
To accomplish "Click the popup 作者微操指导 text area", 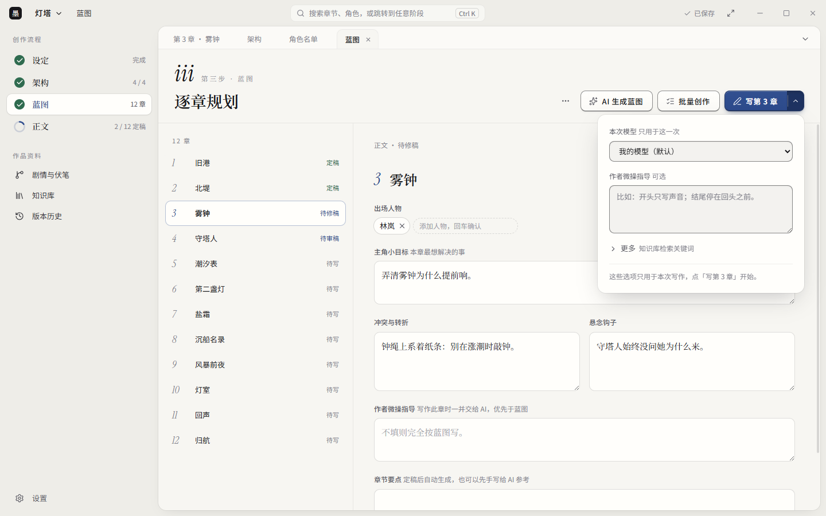I will point(701,209).
